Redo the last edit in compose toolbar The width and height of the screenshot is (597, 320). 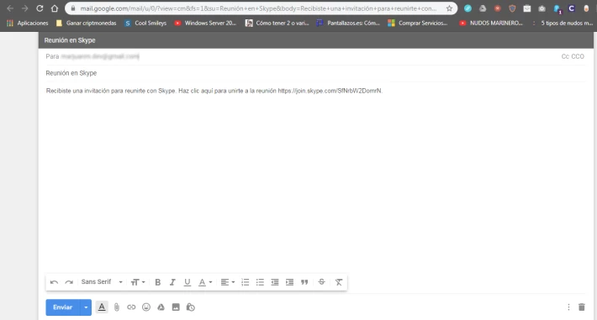69,282
